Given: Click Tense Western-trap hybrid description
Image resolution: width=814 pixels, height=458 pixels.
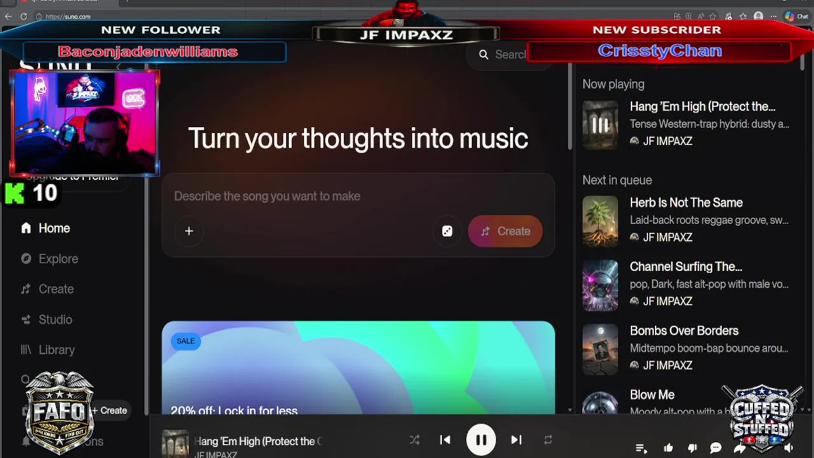Looking at the screenshot, I should 709,125.
